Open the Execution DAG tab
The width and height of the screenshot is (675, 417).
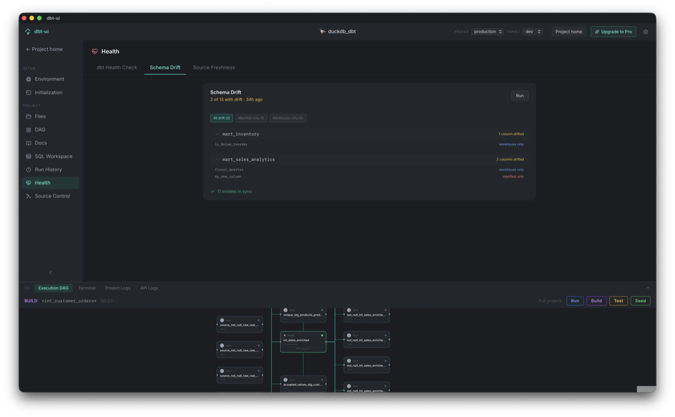coord(53,288)
